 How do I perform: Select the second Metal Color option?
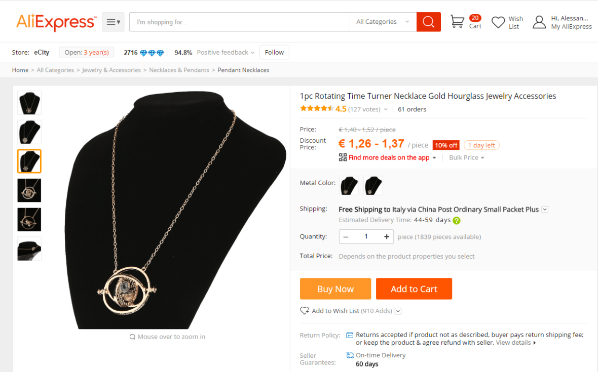pyautogui.click(x=373, y=186)
